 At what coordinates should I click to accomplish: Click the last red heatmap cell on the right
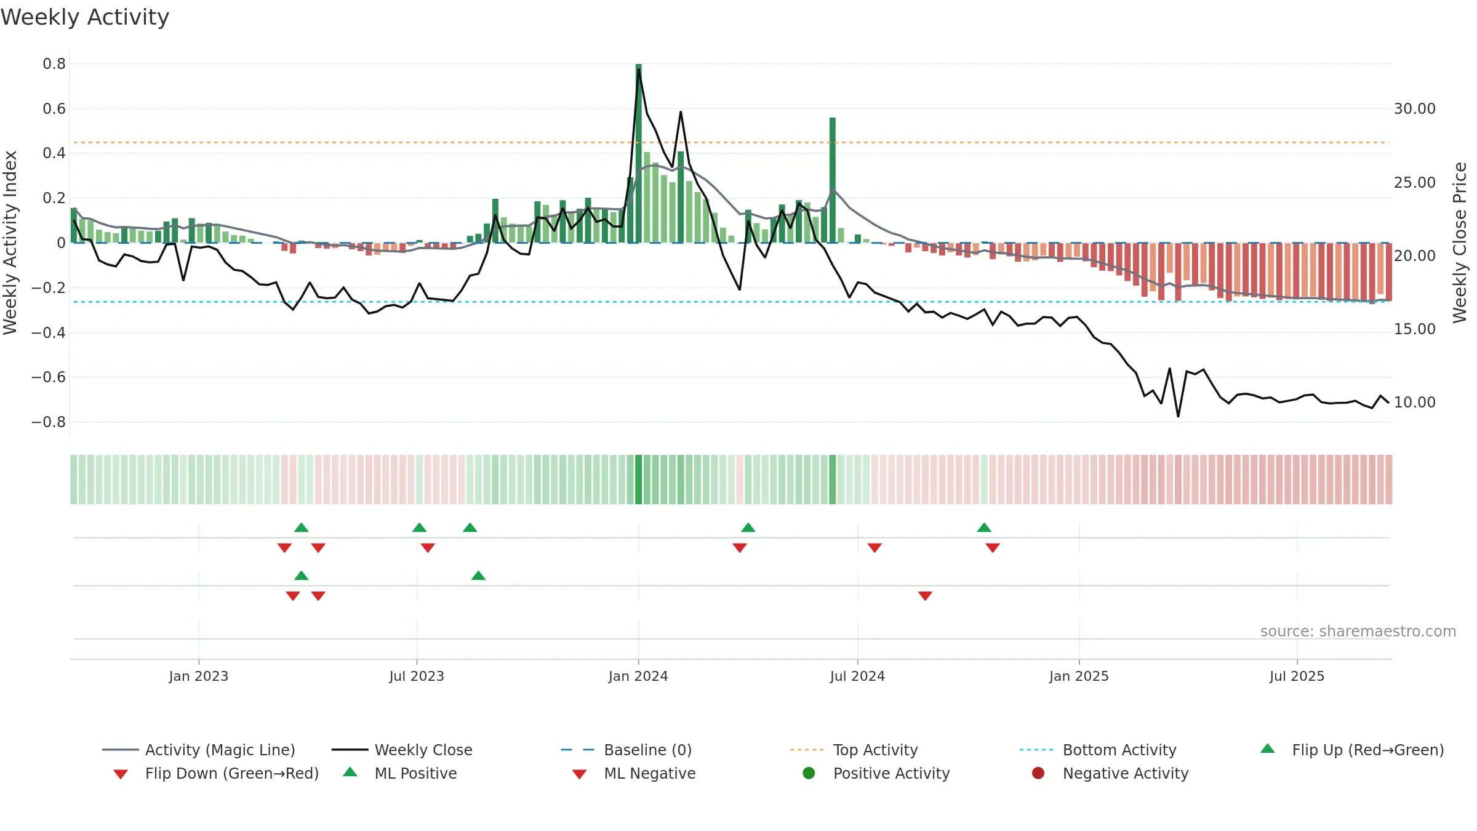tap(1389, 480)
